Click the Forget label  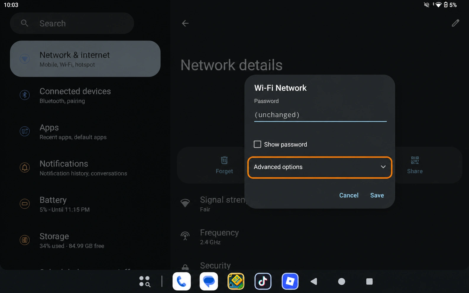[x=224, y=171]
